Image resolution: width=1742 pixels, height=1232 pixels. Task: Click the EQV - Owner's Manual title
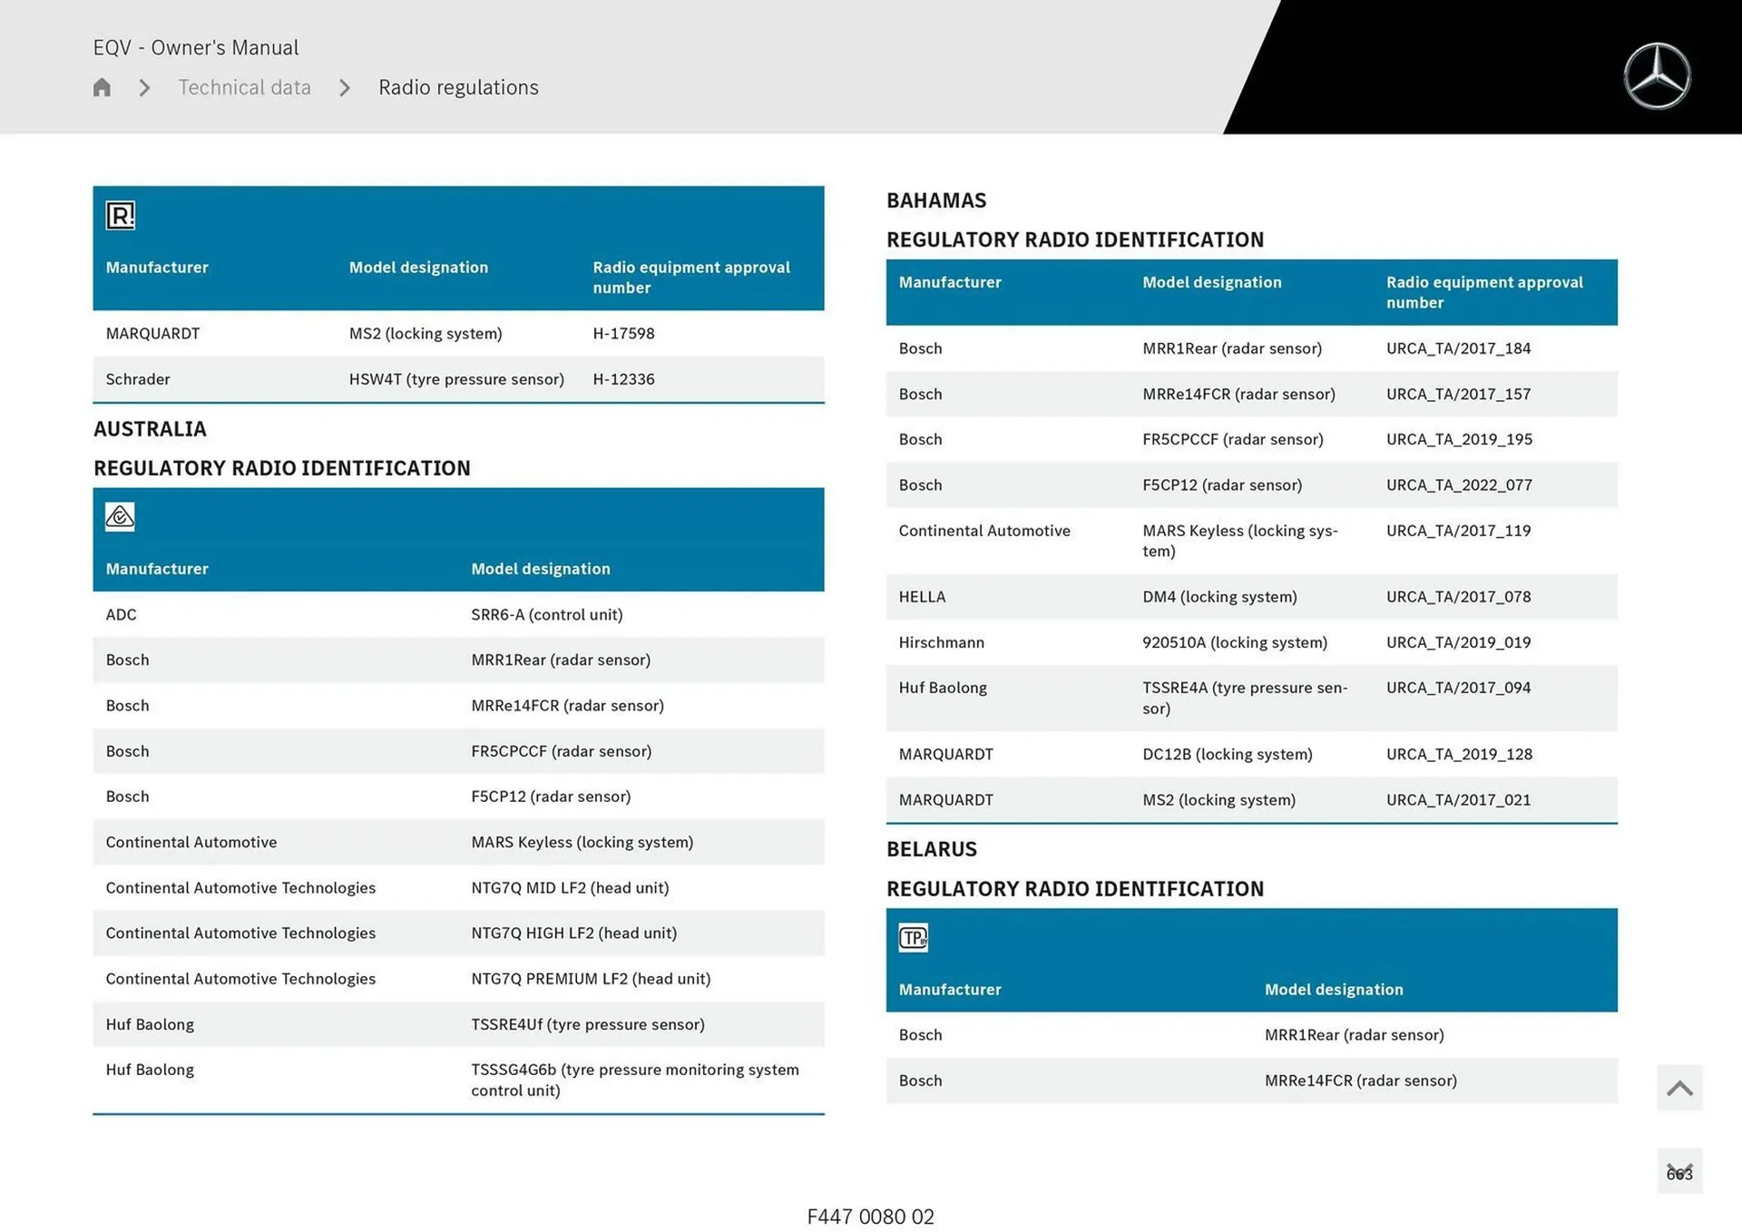coord(196,47)
